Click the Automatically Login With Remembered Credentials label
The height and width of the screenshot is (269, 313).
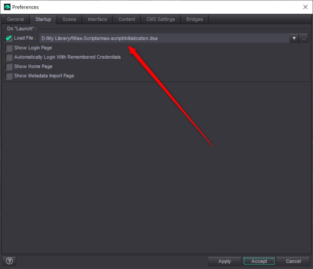click(x=67, y=57)
